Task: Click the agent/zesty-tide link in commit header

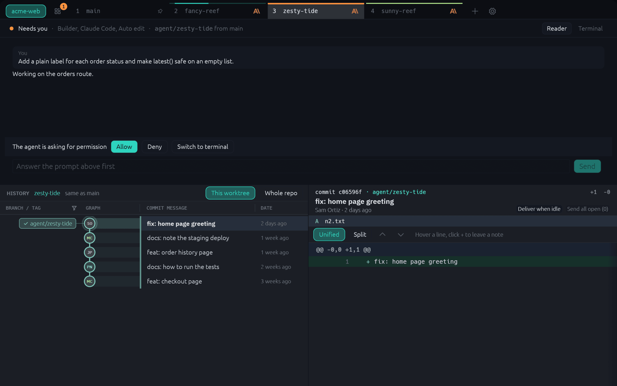Action: 399,192
